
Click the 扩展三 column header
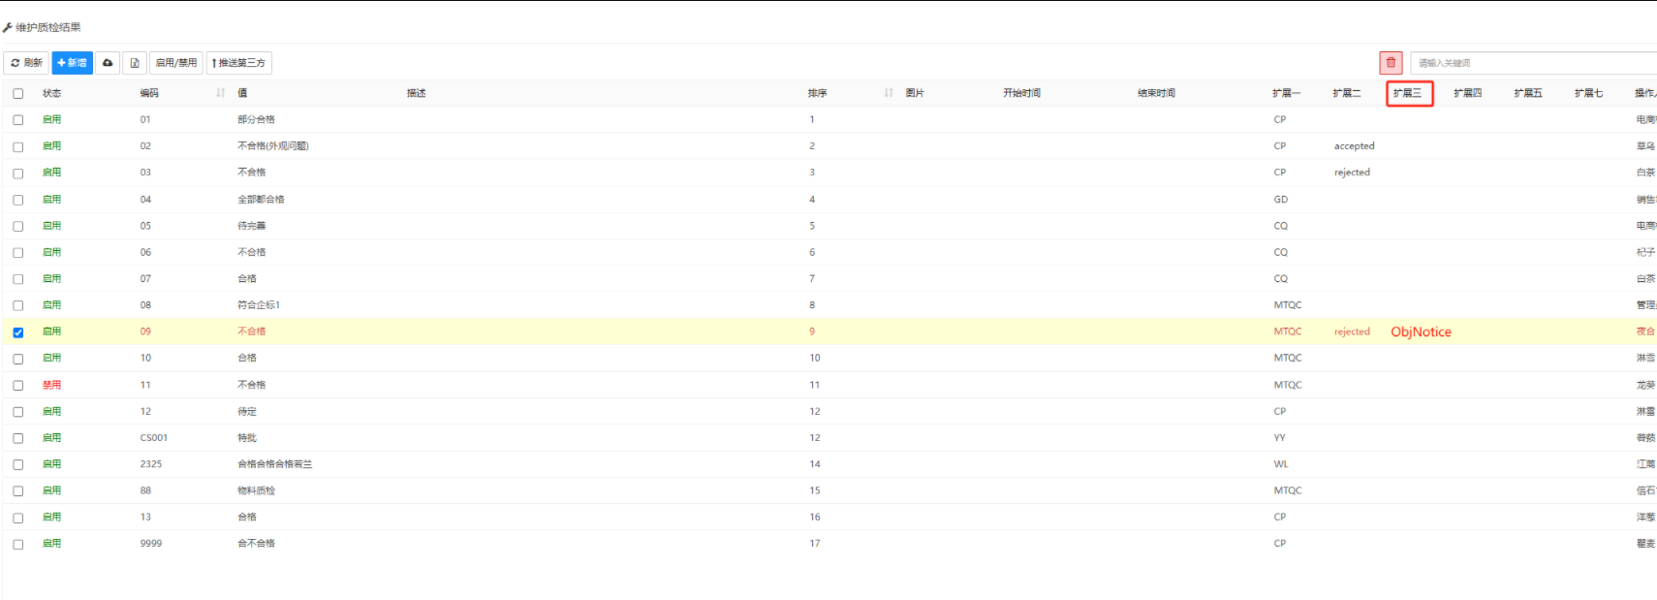1408,93
